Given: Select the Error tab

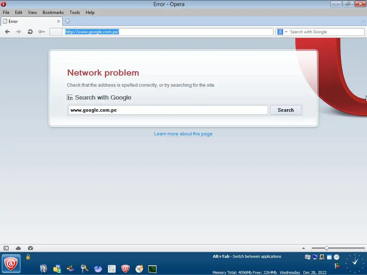Looking at the screenshot, I should coord(32,21).
